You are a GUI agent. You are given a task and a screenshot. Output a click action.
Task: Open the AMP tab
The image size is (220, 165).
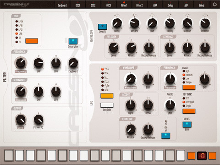pyautogui.click(x=155, y=5)
